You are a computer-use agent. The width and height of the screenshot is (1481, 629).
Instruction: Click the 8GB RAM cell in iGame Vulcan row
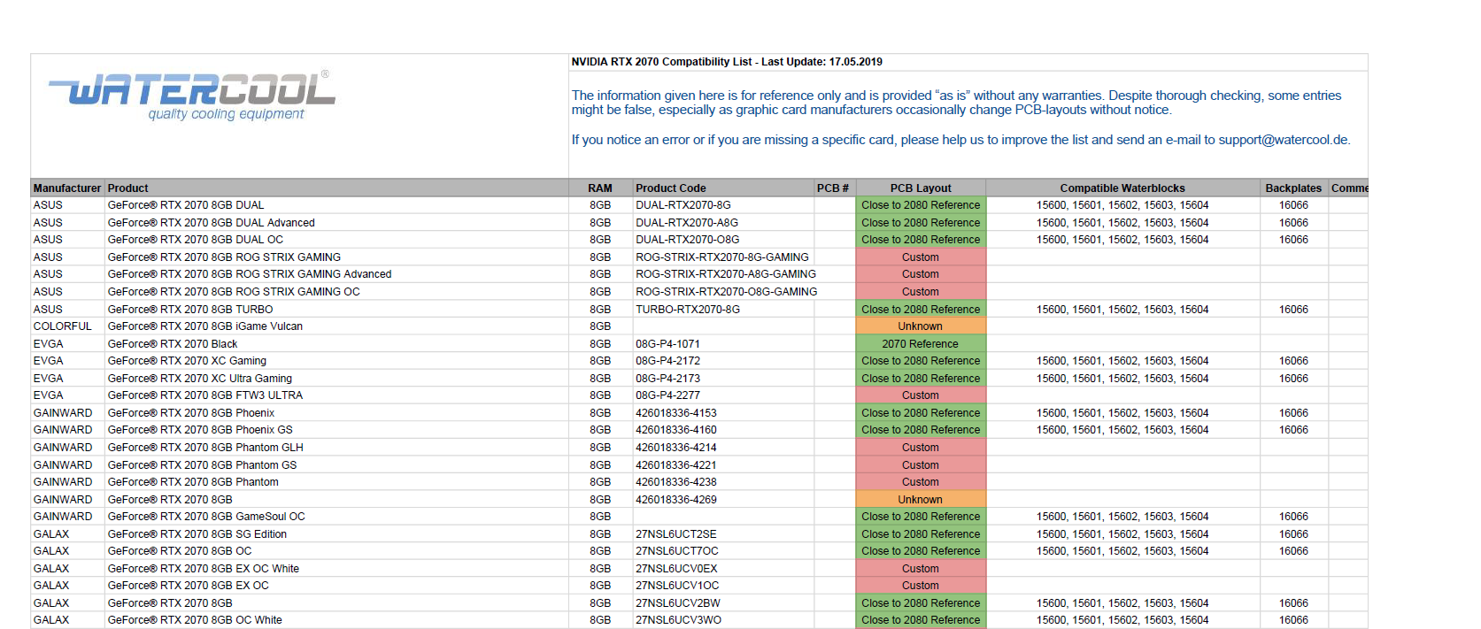pyautogui.click(x=600, y=326)
